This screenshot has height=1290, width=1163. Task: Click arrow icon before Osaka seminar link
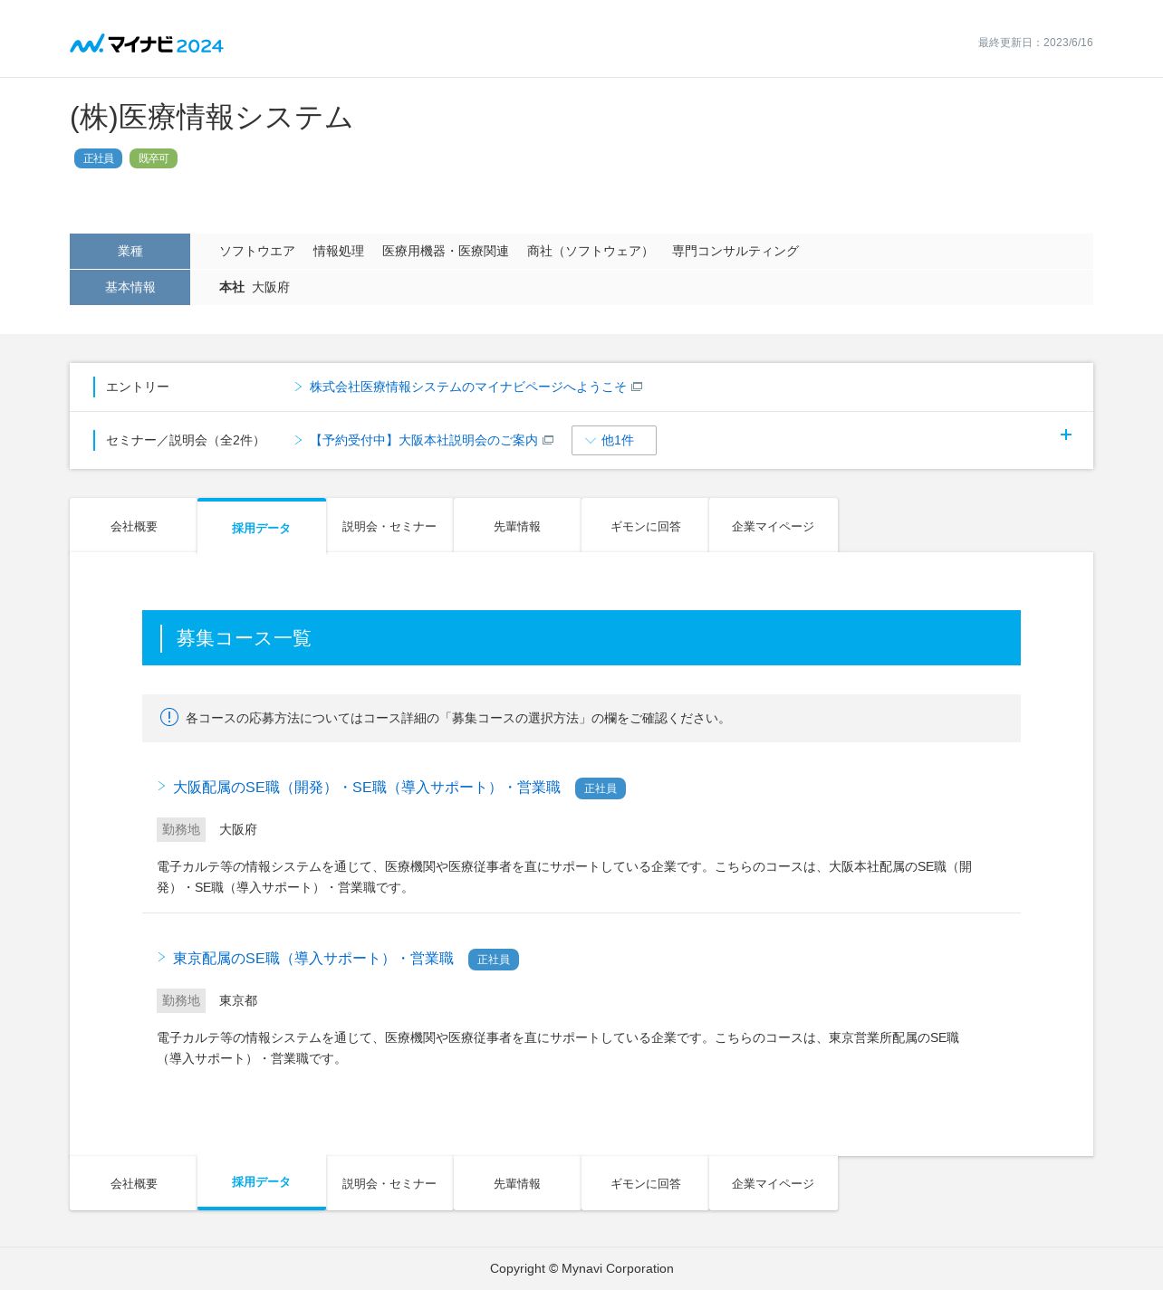click(298, 440)
